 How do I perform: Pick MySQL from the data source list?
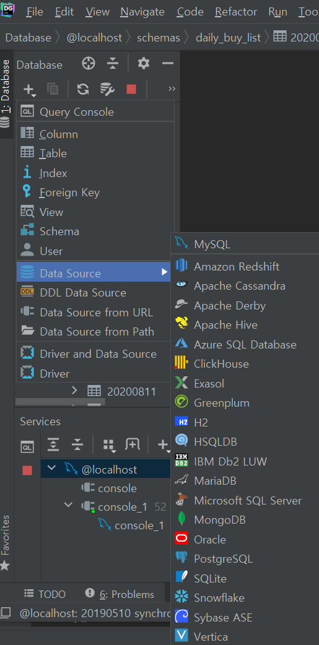pos(245,244)
